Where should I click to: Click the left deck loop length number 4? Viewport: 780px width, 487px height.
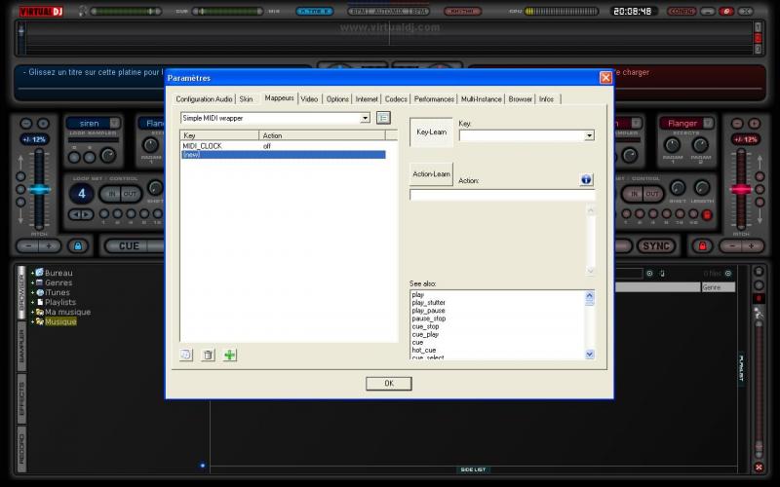(x=82, y=193)
